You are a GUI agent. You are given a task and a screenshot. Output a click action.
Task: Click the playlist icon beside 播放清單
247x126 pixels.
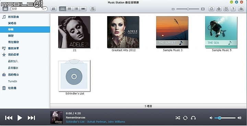click(4, 48)
